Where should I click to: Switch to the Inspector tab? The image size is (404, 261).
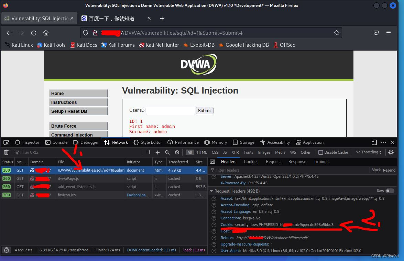[27, 142]
